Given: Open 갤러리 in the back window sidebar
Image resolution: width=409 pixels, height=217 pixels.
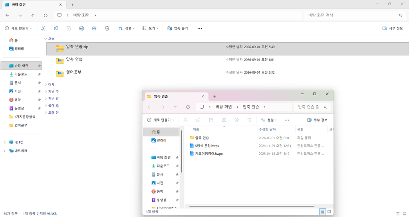Looking at the screenshot, I should (21, 49).
